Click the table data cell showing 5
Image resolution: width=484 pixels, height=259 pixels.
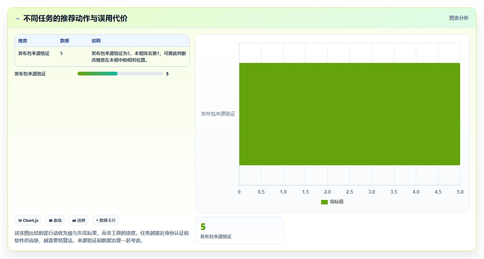(x=61, y=54)
